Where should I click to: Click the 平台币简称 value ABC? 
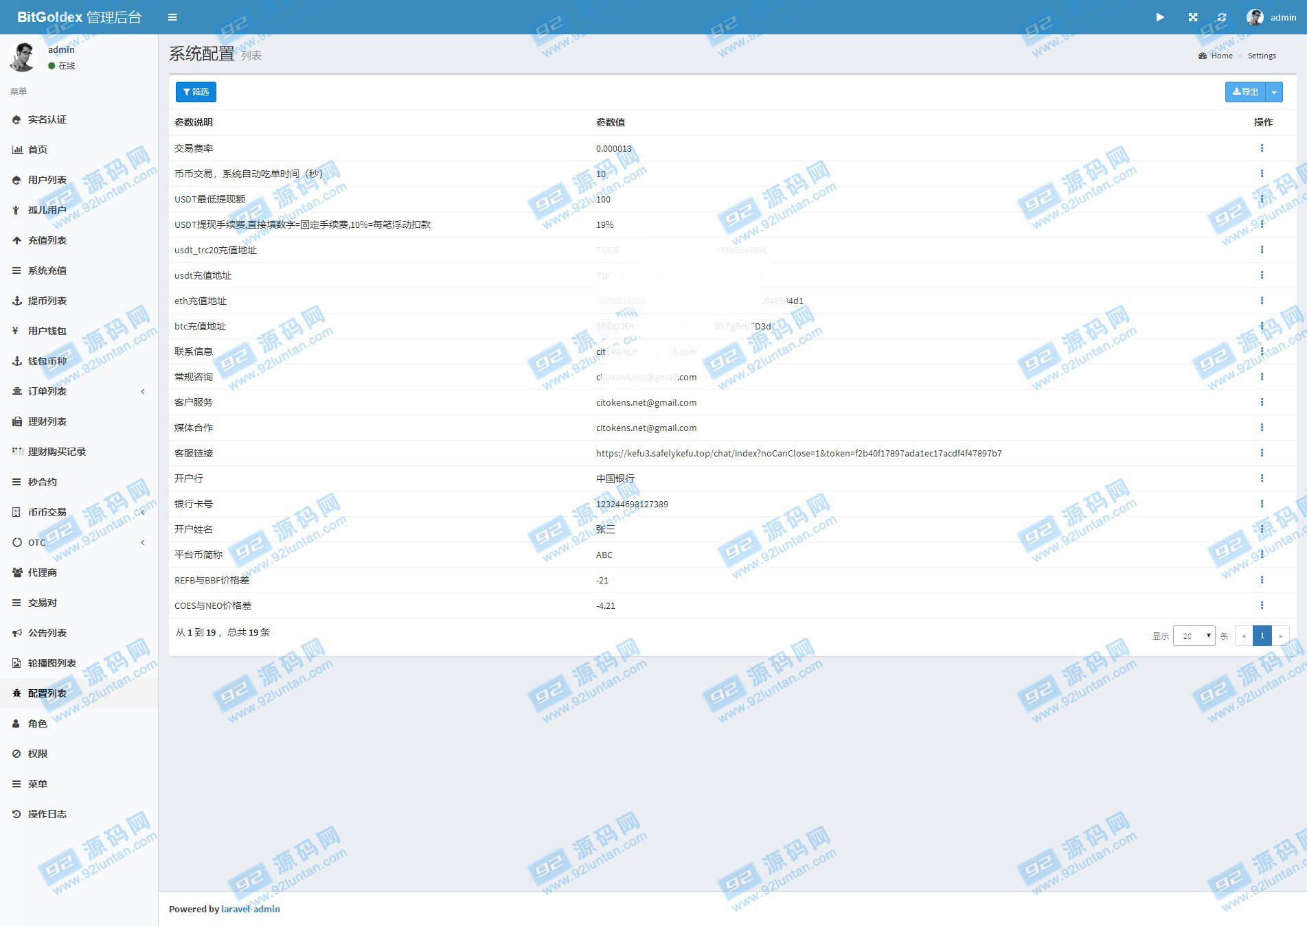click(604, 555)
